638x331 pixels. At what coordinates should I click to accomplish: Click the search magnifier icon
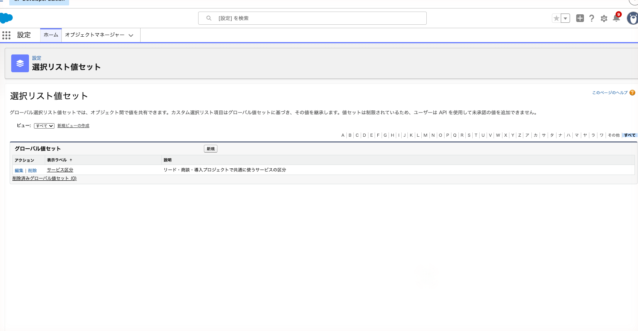click(209, 18)
